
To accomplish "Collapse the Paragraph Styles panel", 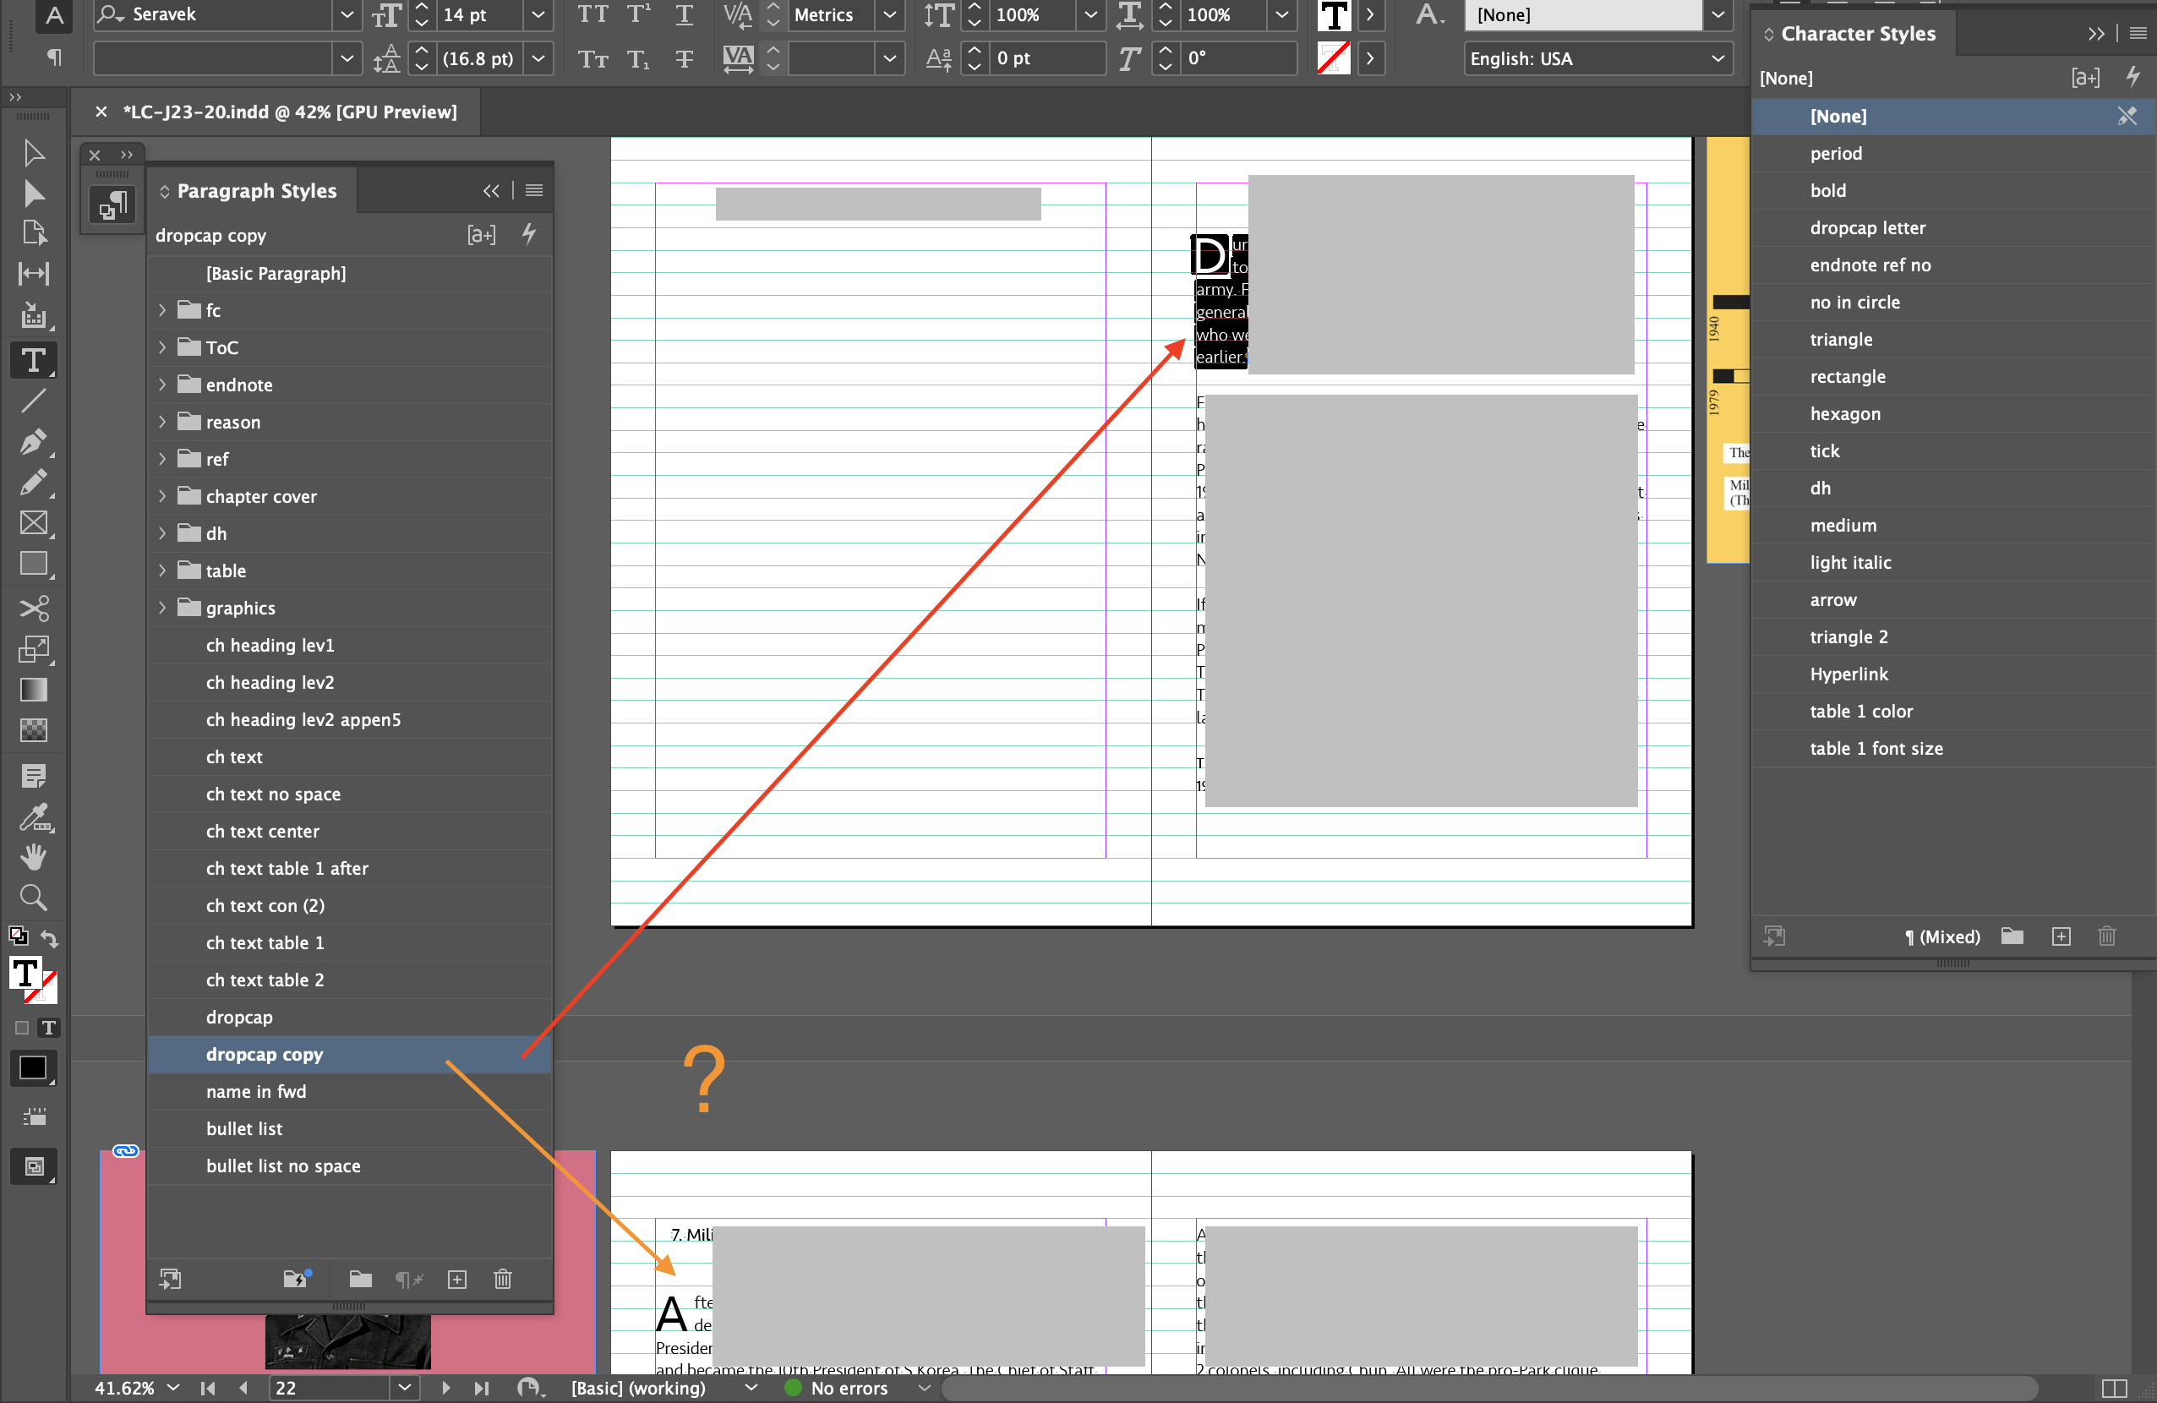I will [492, 190].
